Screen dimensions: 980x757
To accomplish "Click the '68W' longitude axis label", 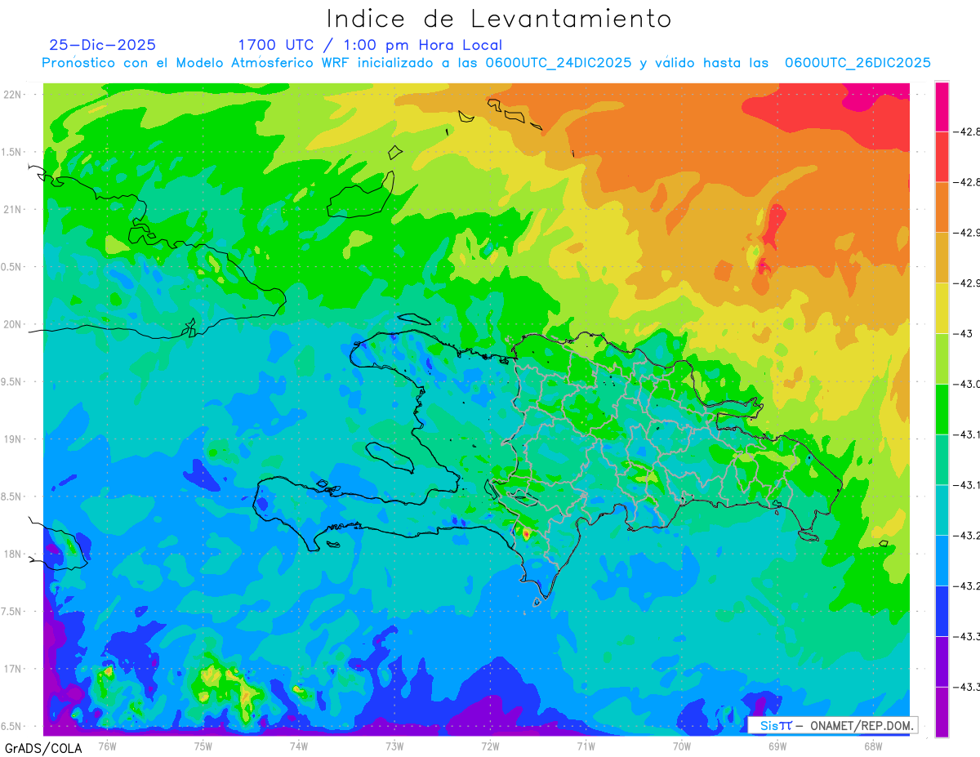I will pos(873,746).
